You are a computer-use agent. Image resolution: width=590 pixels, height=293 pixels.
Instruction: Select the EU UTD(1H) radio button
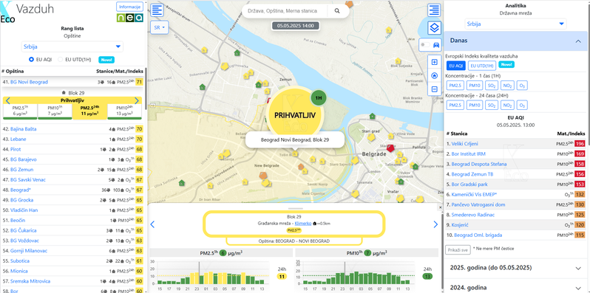pyautogui.click(x=60, y=59)
